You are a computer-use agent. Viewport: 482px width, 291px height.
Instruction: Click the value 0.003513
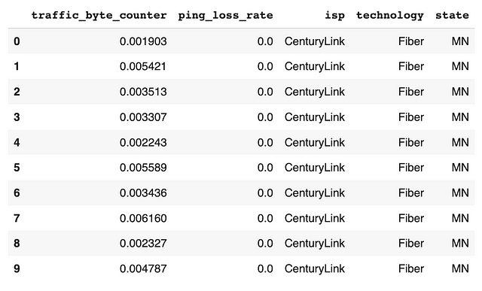pos(143,92)
